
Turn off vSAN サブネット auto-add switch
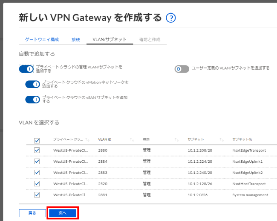[x=32, y=100]
